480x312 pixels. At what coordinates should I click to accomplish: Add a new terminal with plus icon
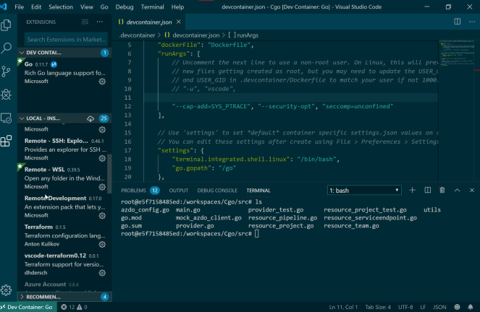tap(413, 190)
